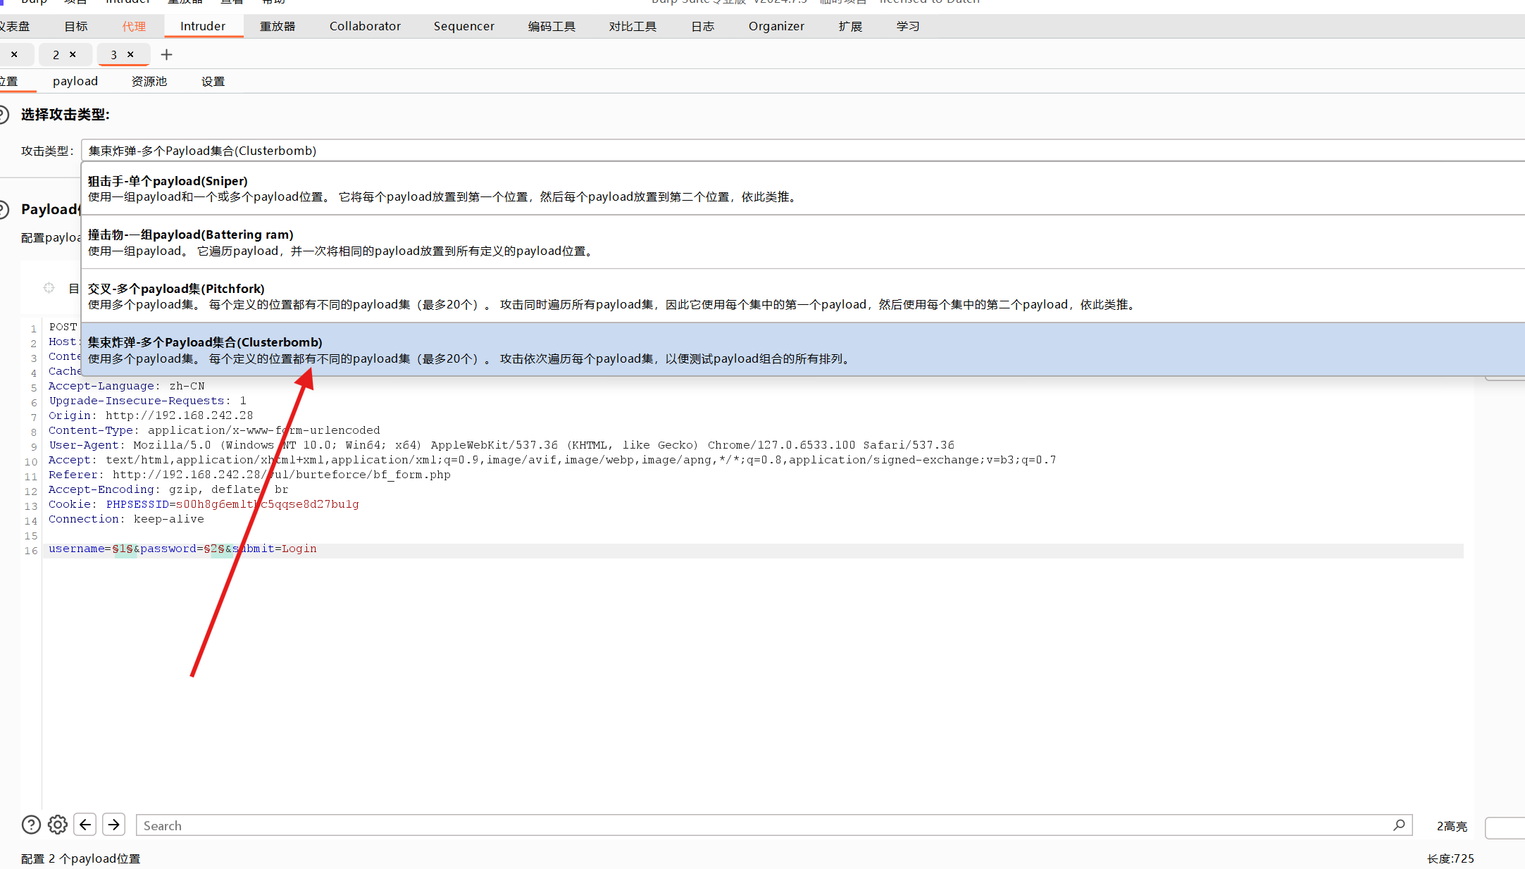Open help icon at bottom left

(31, 825)
